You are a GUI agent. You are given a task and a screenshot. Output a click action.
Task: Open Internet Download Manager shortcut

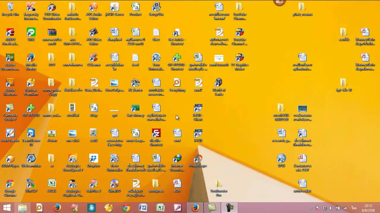tap(177, 163)
